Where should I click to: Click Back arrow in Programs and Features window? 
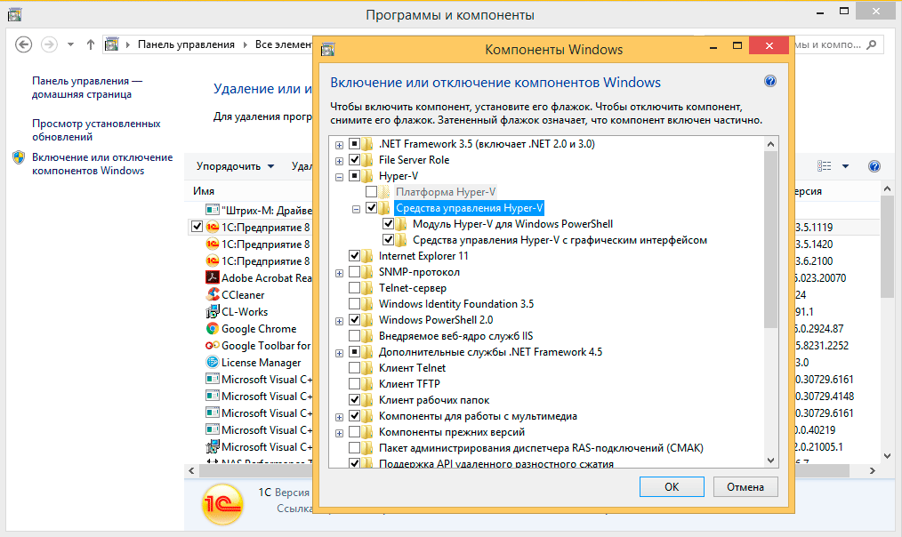coord(24,44)
